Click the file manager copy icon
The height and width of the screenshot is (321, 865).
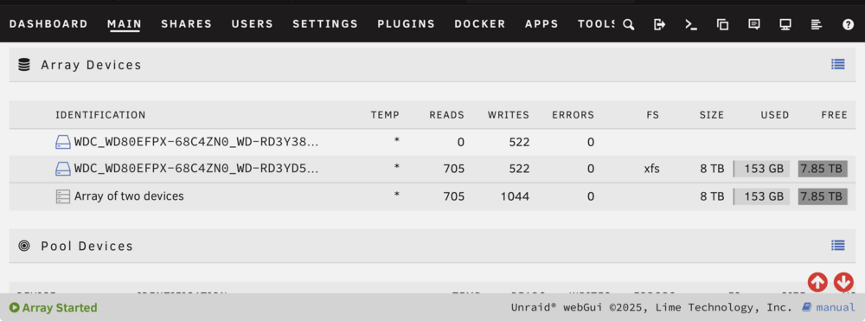point(722,24)
